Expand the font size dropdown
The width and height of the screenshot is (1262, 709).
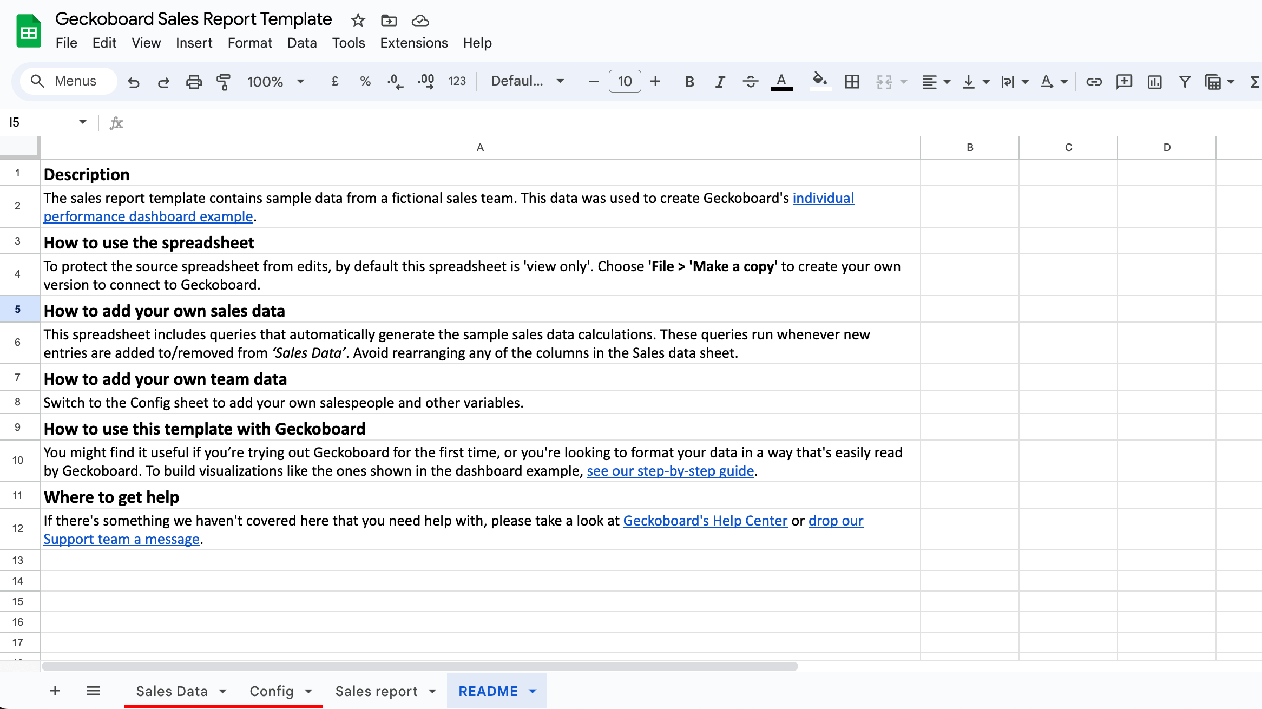(625, 81)
